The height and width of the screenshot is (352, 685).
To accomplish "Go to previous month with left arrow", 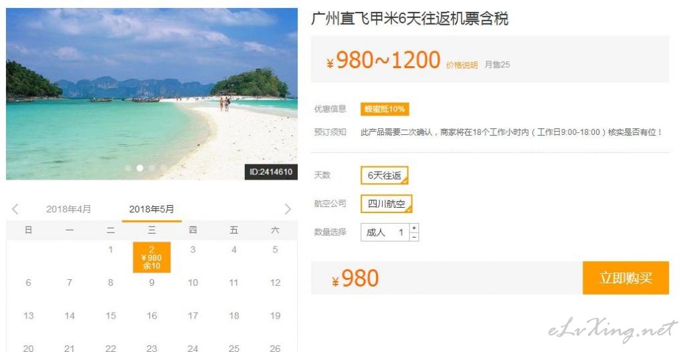I will point(15,209).
